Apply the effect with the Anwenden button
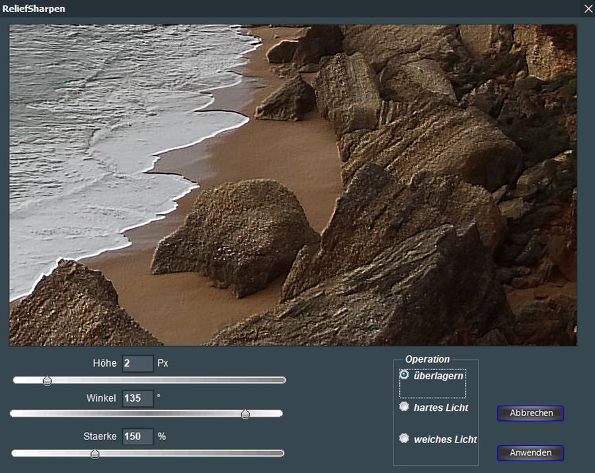The width and height of the screenshot is (595, 473). click(x=530, y=453)
